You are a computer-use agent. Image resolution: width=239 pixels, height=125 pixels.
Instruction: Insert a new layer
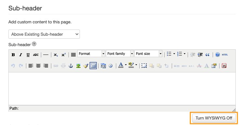tap(144, 66)
